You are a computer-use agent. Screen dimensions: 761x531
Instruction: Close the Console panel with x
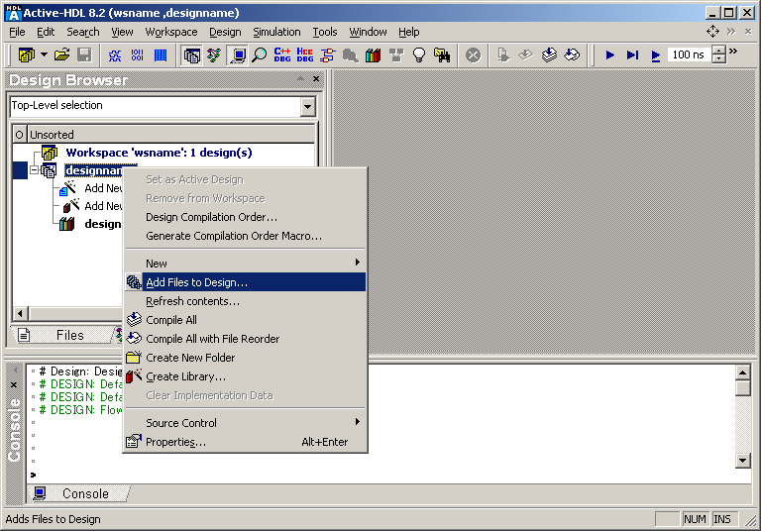pyautogui.click(x=14, y=385)
